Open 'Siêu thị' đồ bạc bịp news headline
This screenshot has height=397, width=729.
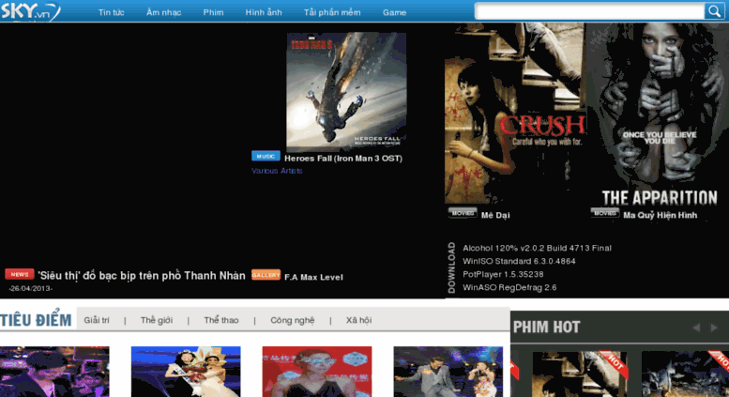142,276
